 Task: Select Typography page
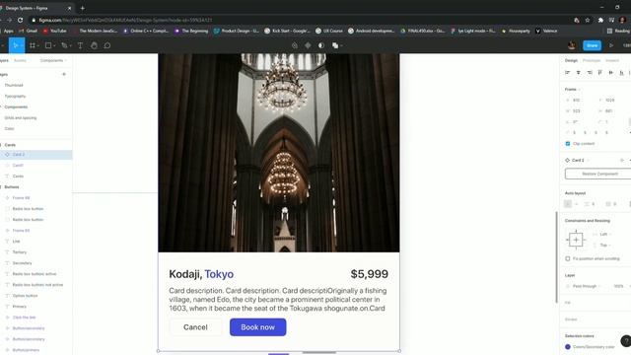coord(15,97)
